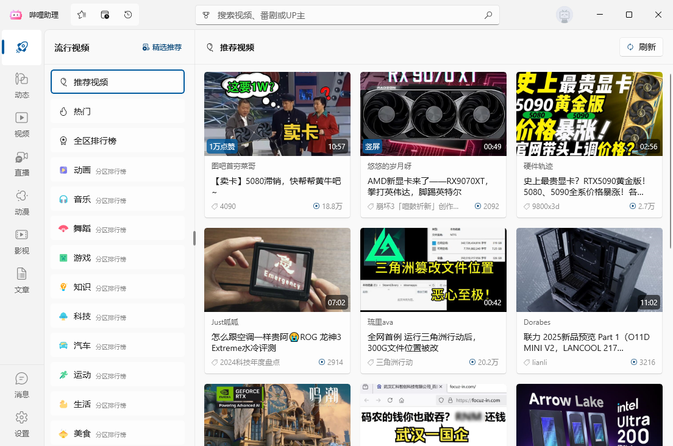The image size is (673, 446).
Task: Open the Emergency ROG cooler video thumbnail
Action: [x=277, y=270]
